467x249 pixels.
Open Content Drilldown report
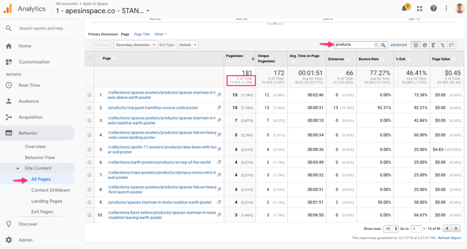[51, 190]
